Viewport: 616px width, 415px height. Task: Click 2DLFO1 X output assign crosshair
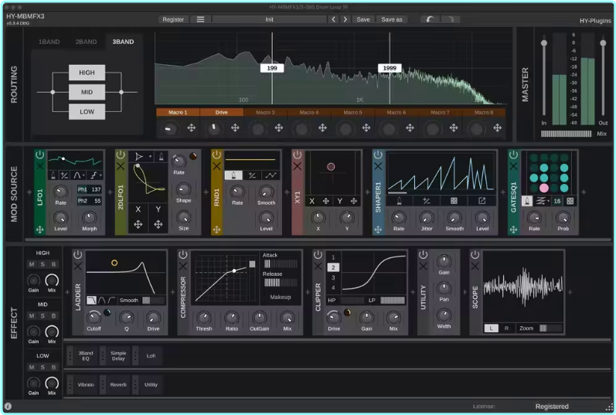[x=138, y=224]
